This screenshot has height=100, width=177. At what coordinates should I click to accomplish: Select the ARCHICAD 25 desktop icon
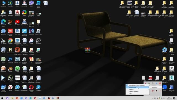[x=171, y=89]
